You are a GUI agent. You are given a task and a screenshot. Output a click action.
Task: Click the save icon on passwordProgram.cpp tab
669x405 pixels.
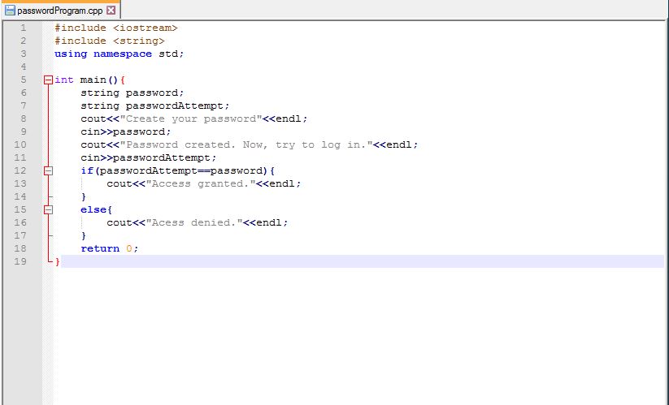(x=10, y=11)
